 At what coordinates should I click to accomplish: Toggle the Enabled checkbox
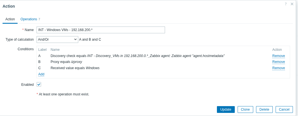coord(39,84)
